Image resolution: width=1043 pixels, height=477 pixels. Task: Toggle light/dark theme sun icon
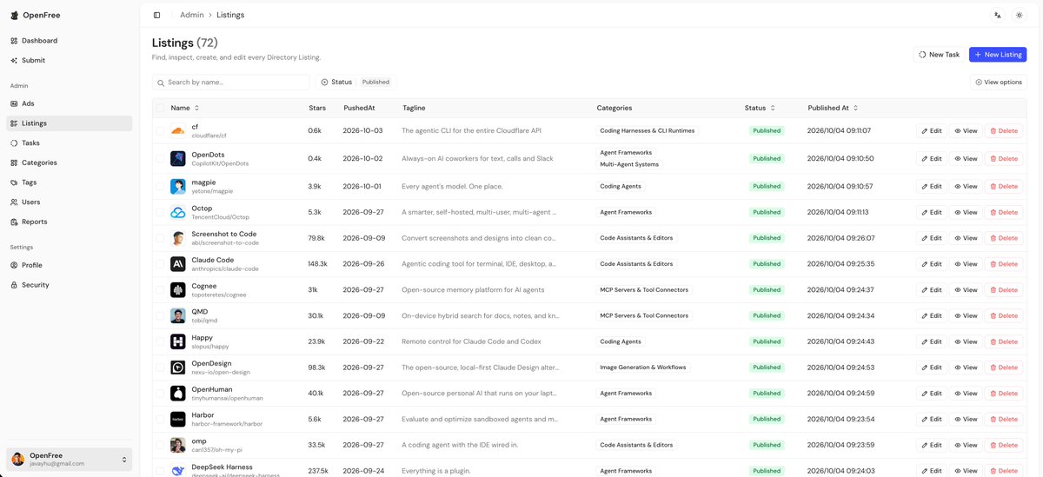tap(1020, 15)
